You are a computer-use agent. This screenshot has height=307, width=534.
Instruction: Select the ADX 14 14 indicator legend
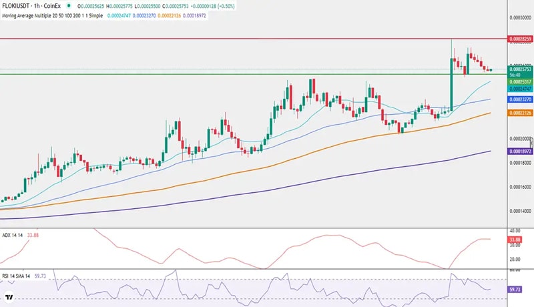point(12,235)
